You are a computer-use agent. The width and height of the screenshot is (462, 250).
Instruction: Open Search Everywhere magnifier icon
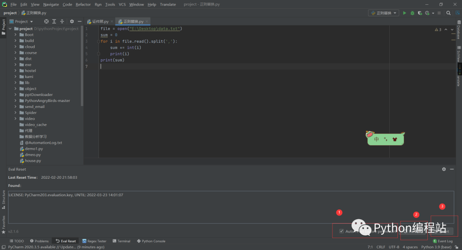coord(448,13)
